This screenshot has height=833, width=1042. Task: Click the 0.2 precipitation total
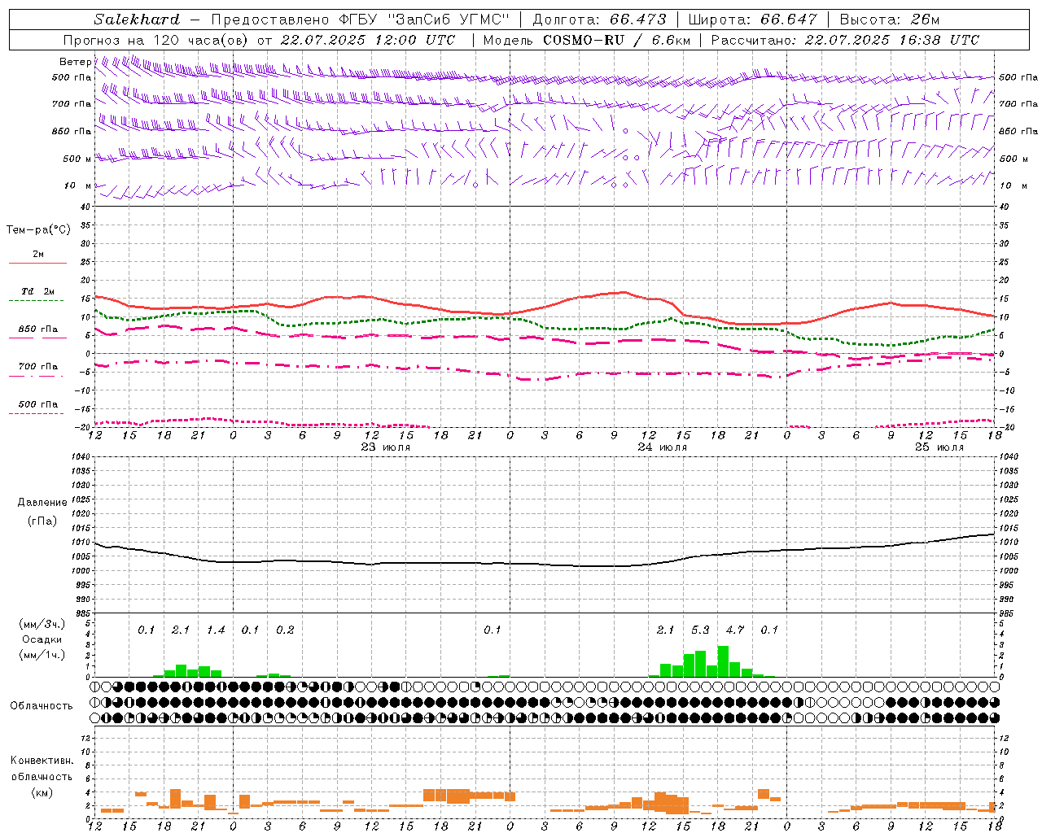coord(285,630)
